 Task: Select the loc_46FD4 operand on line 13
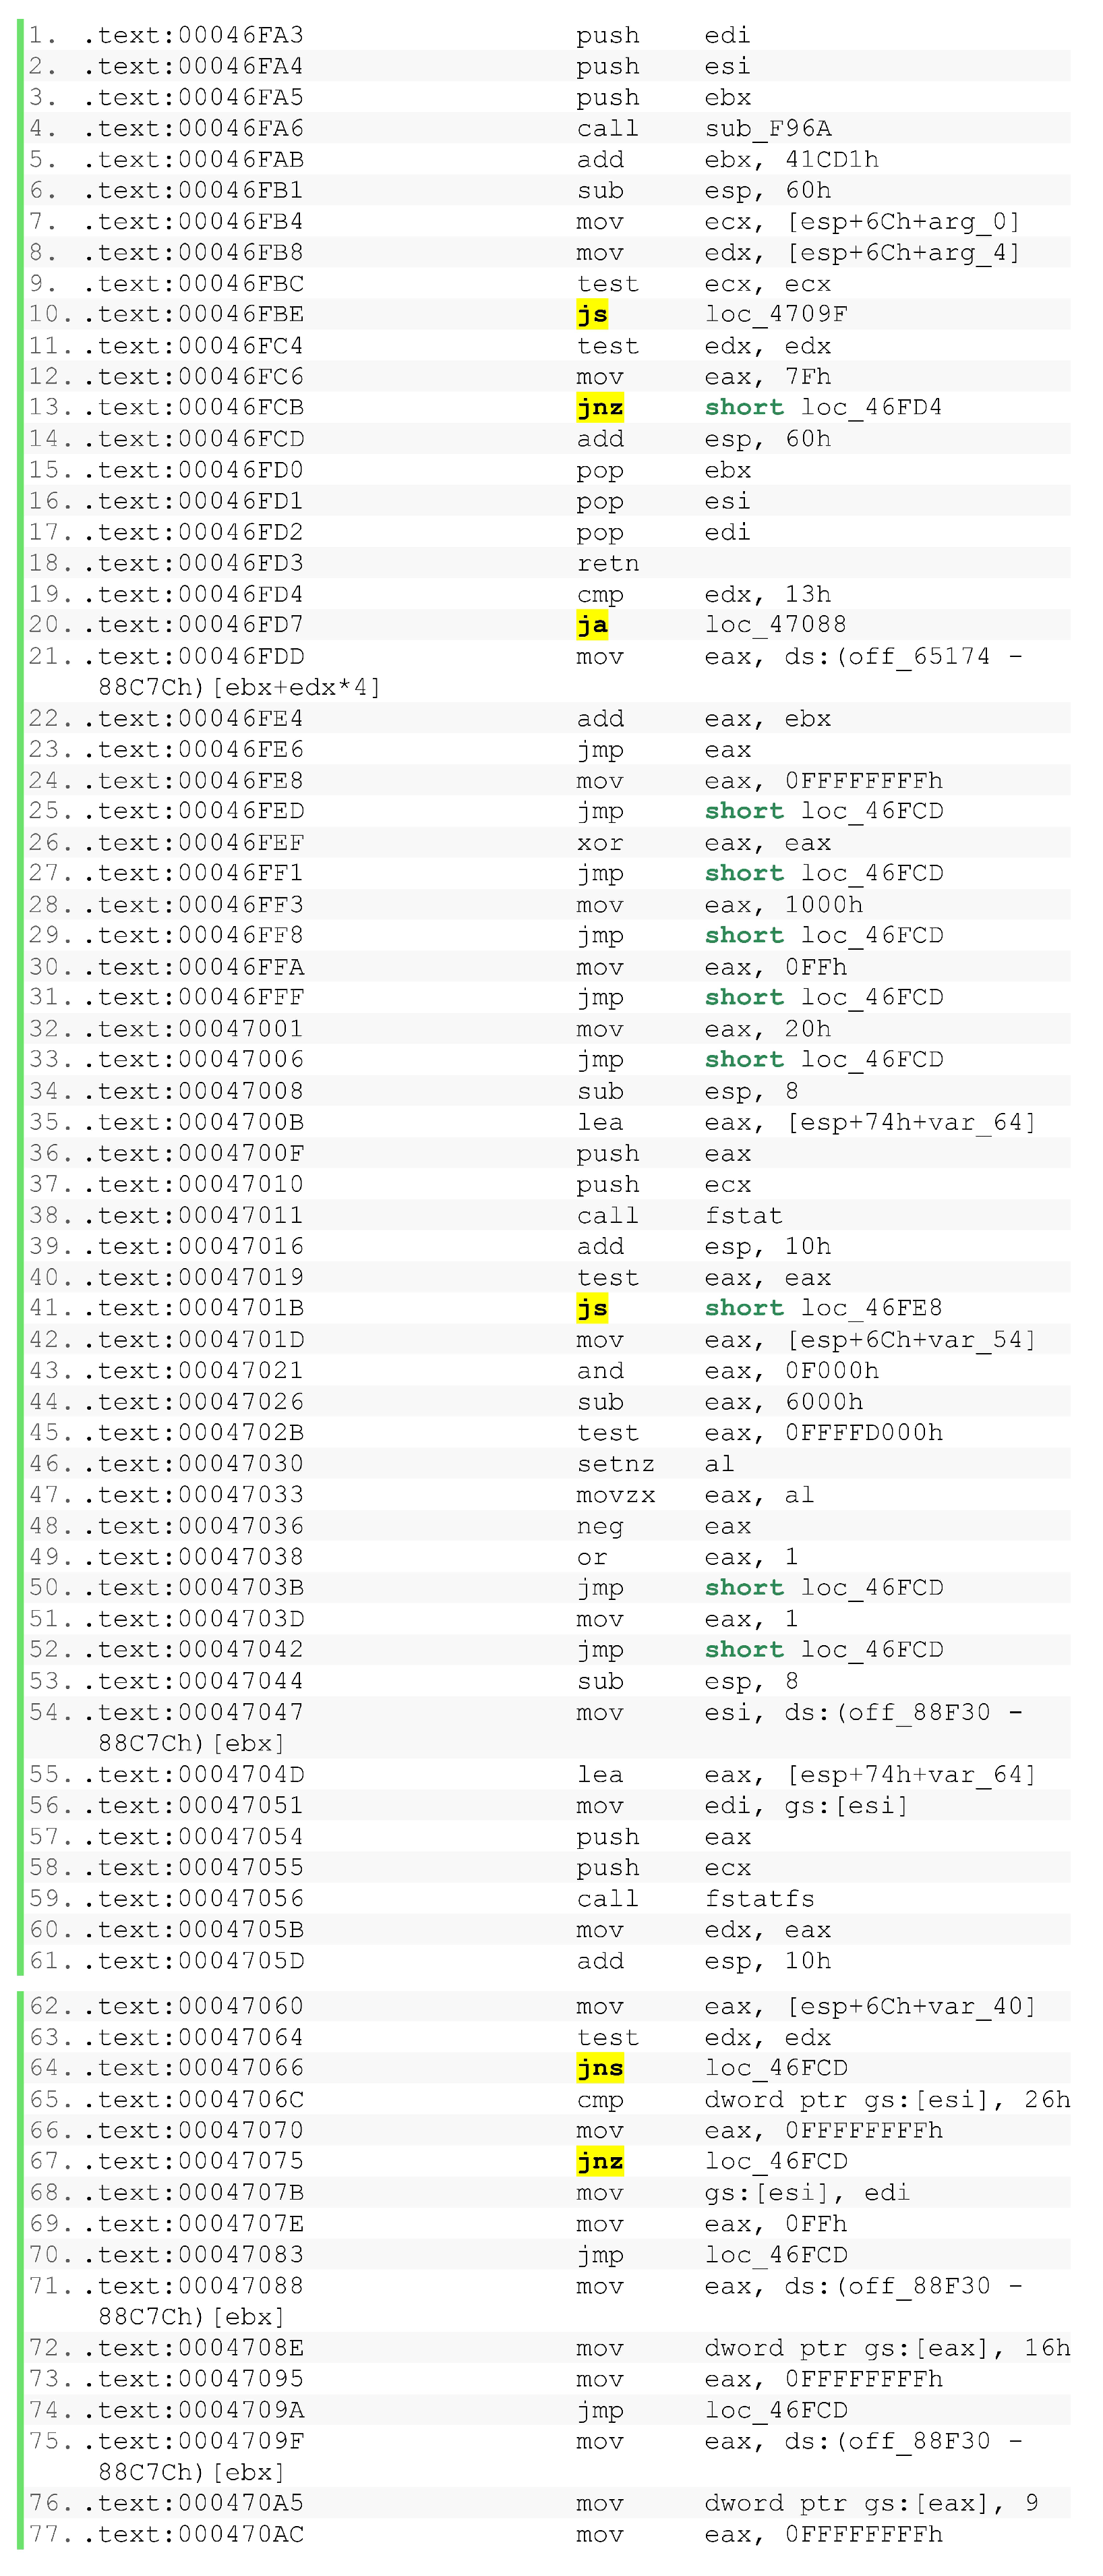click(872, 407)
